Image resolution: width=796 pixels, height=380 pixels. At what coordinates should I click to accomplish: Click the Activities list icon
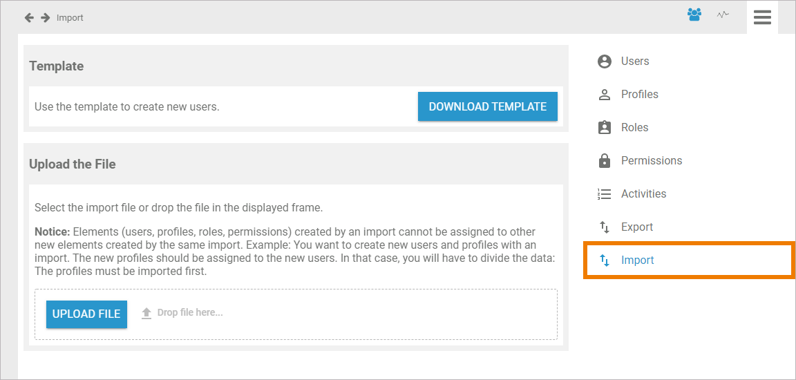(605, 194)
